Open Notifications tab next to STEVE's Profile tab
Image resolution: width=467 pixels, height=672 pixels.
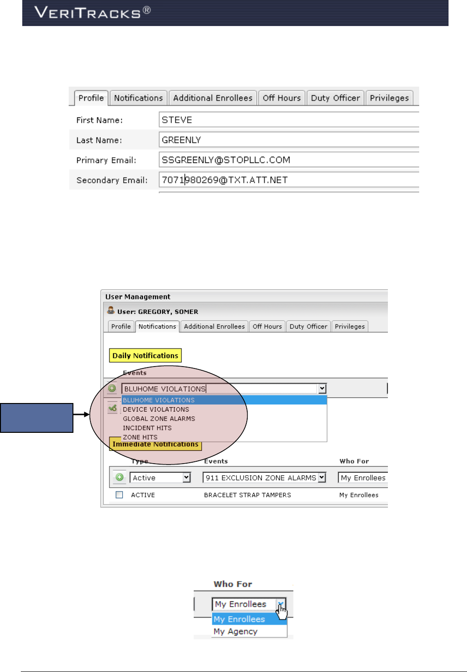(x=138, y=98)
